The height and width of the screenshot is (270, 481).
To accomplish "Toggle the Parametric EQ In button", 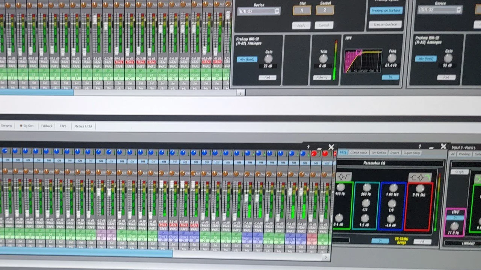I will tap(380, 241).
